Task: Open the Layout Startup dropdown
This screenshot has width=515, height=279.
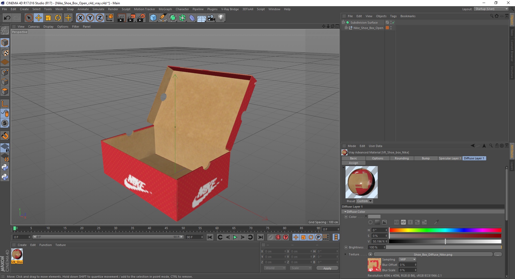Action: 491,9
